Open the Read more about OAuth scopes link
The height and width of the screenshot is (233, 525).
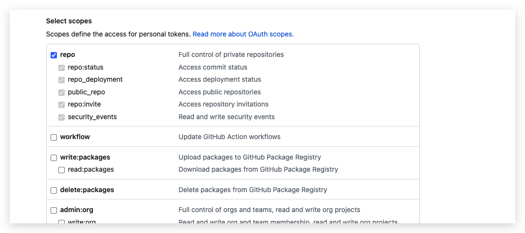243,35
